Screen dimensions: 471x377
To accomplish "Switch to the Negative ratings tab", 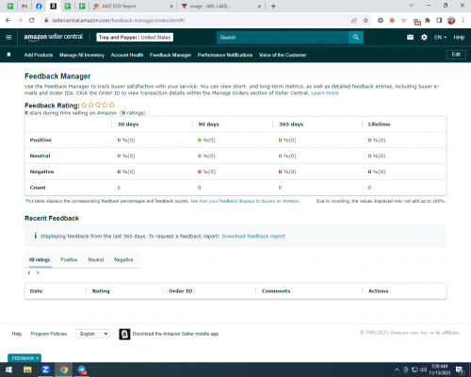I will tap(123, 259).
